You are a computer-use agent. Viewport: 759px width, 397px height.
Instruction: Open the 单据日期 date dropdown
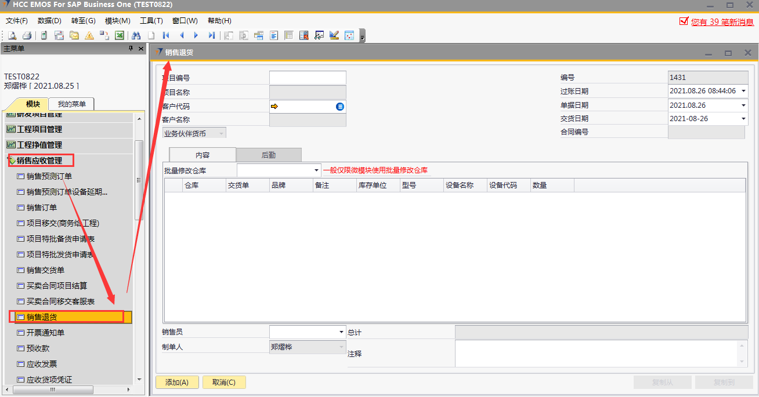click(743, 105)
